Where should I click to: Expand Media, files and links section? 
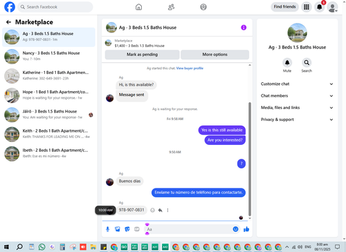point(297,108)
